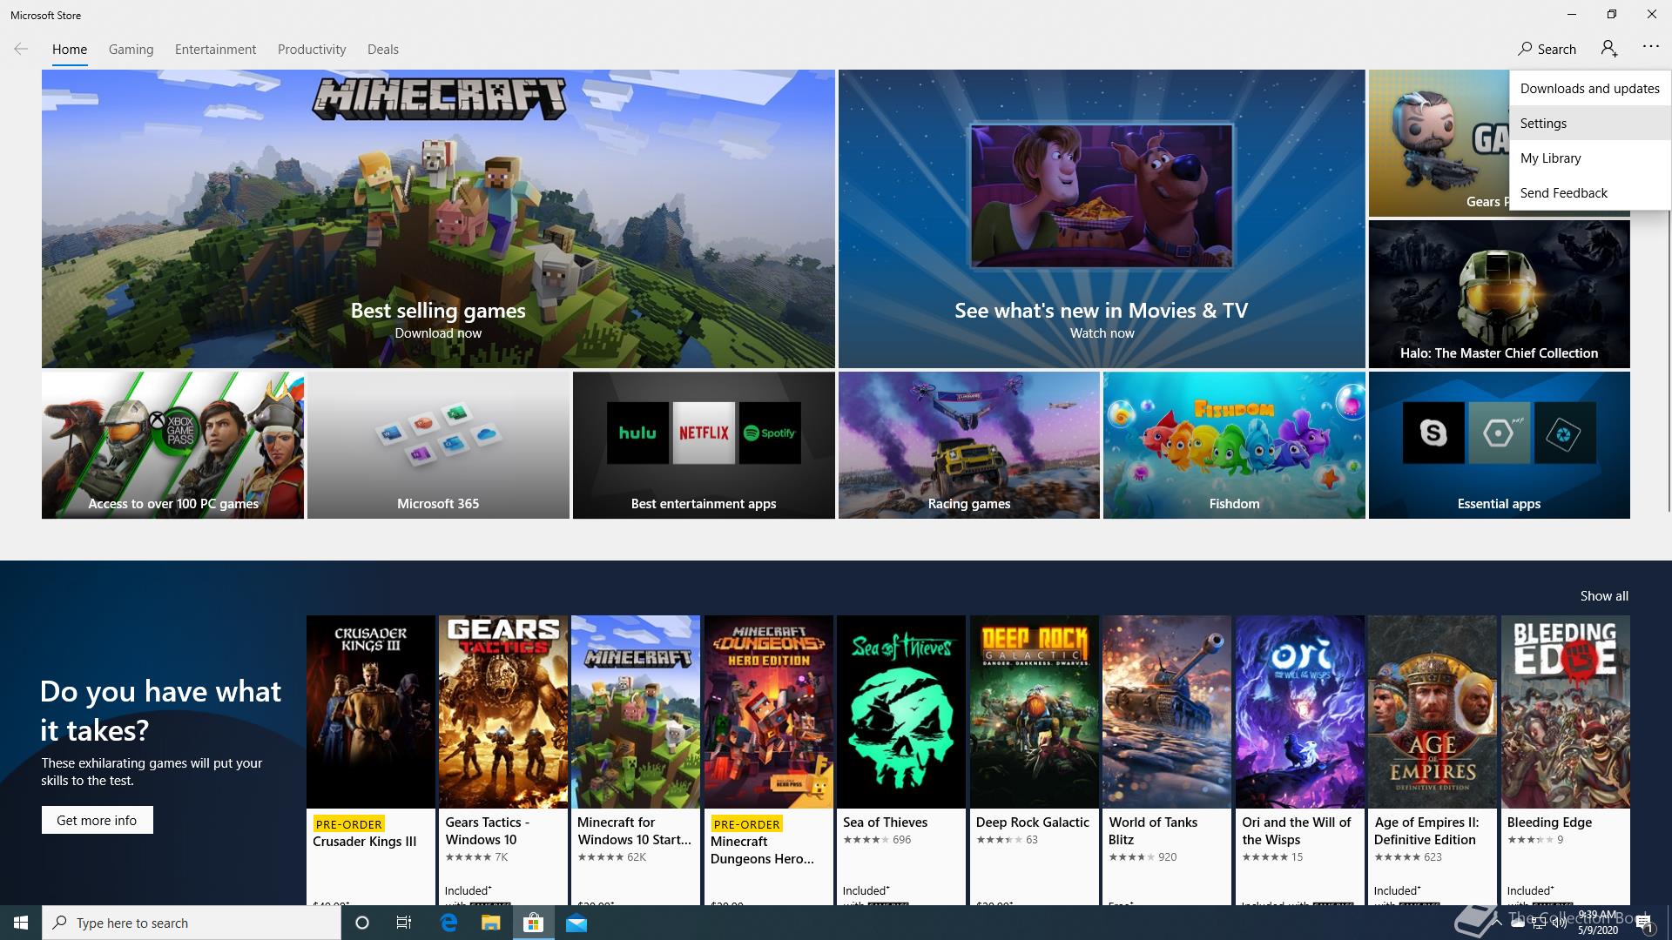Image resolution: width=1672 pixels, height=940 pixels.
Task: Switch to the Gaming tab
Action: point(131,50)
